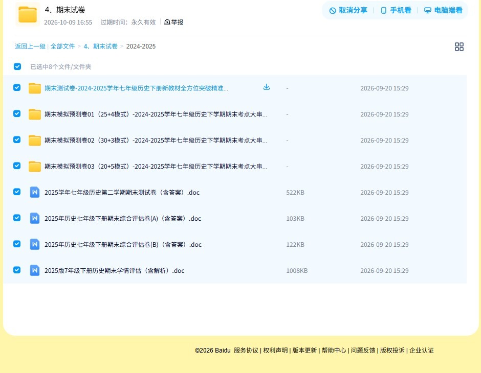Switch to grid view icon
The height and width of the screenshot is (373, 481).
(459, 46)
